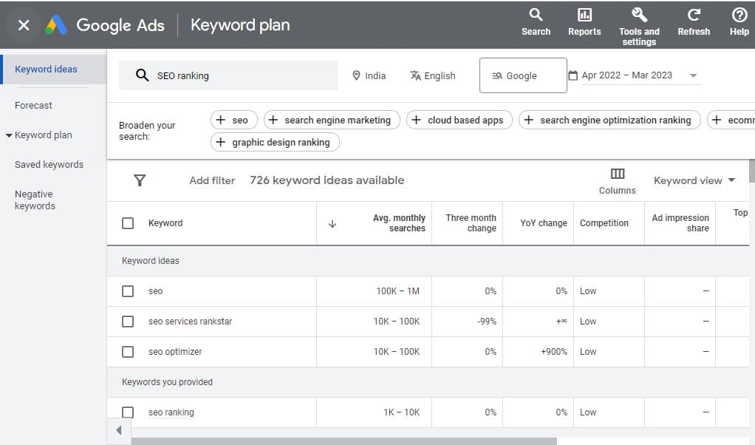Open the date range dropdown arrow
The width and height of the screenshot is (755, 445).
694,75
